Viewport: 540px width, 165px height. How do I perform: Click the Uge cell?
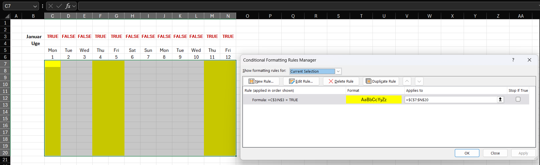33,43
